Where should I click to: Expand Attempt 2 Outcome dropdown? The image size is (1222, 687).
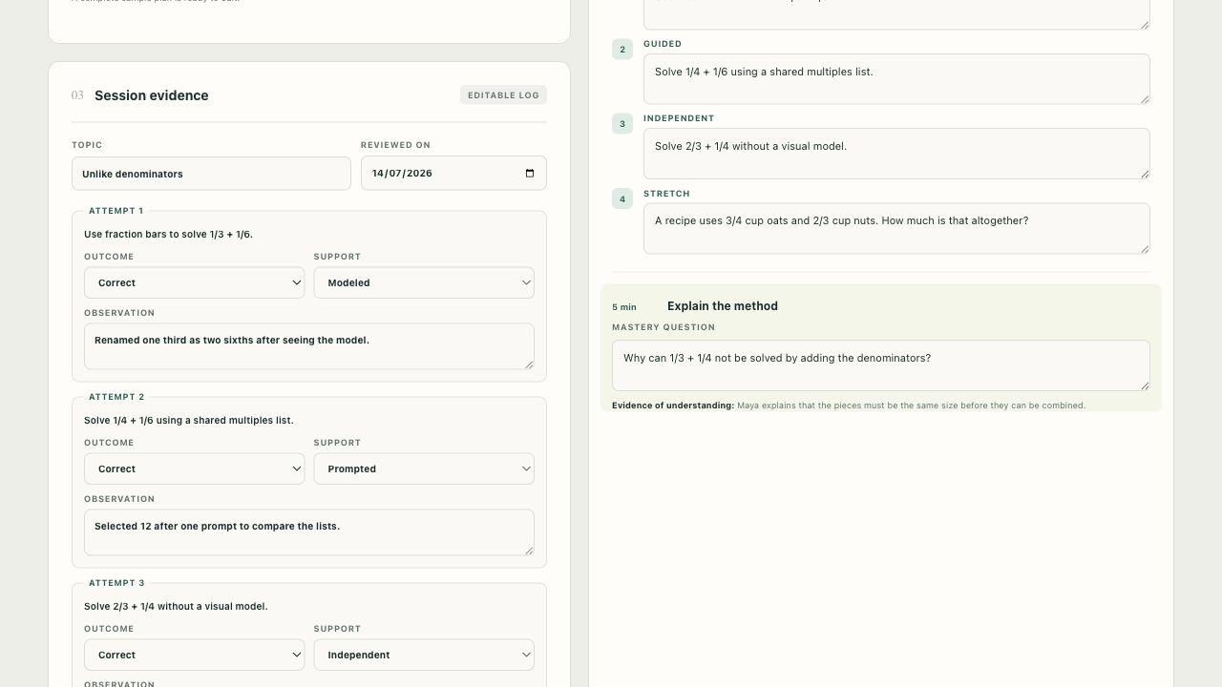(195, 468)
